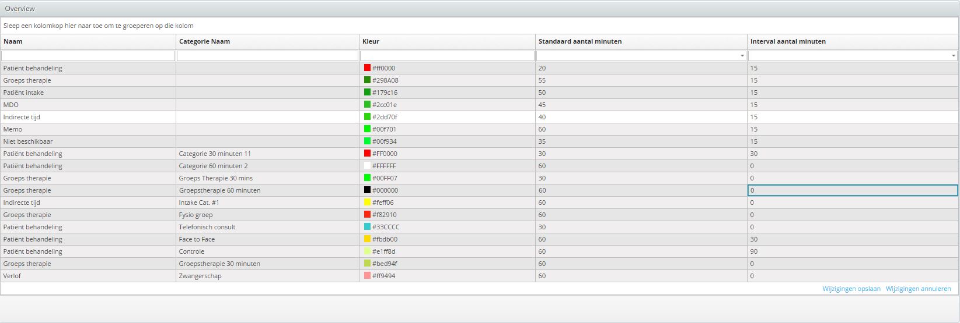Click the red swatch beside #ff0000

tap(367, 68)
